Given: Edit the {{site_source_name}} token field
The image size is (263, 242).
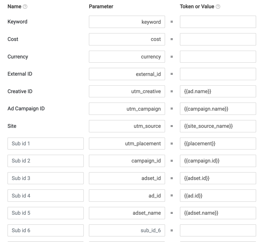Looking at the screenshot, I should [218, 126].
